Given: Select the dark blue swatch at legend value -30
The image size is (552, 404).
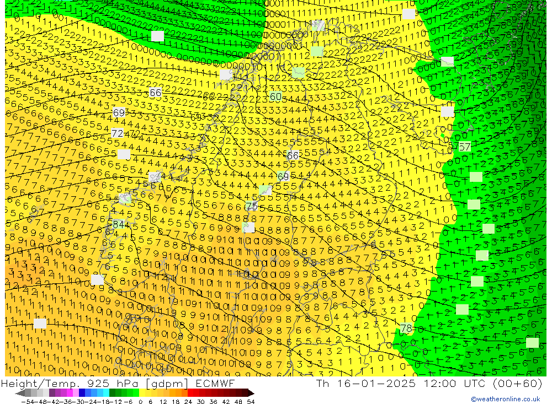Looking at the screenshot, I should [82, 393].
